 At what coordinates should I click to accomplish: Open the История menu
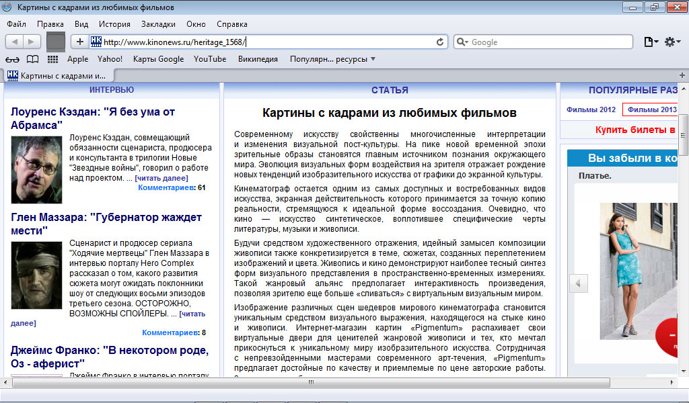coord(114,24)
